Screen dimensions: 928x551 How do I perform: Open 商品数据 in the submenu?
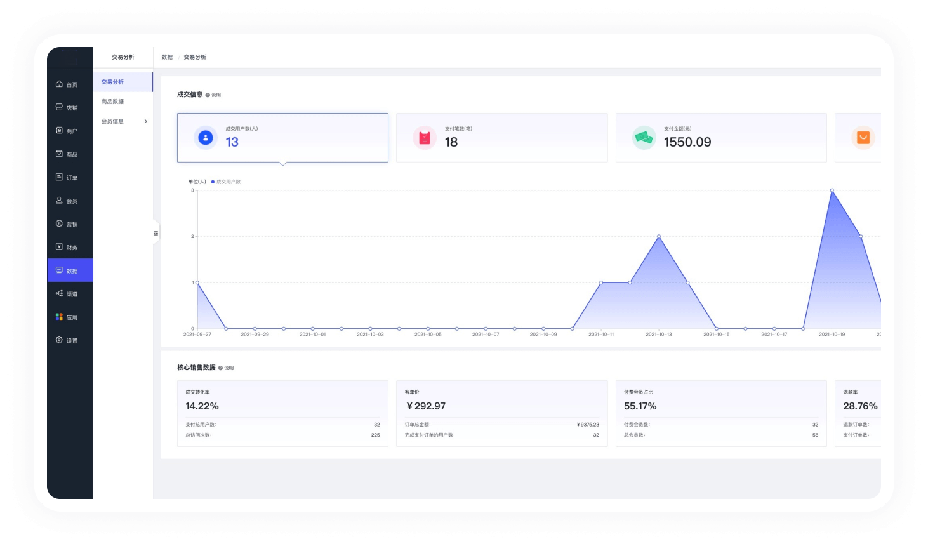coord(113,102)
